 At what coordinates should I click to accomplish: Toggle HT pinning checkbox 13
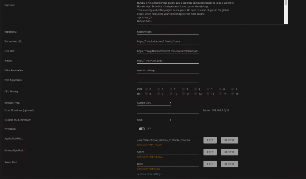[208, 94]
